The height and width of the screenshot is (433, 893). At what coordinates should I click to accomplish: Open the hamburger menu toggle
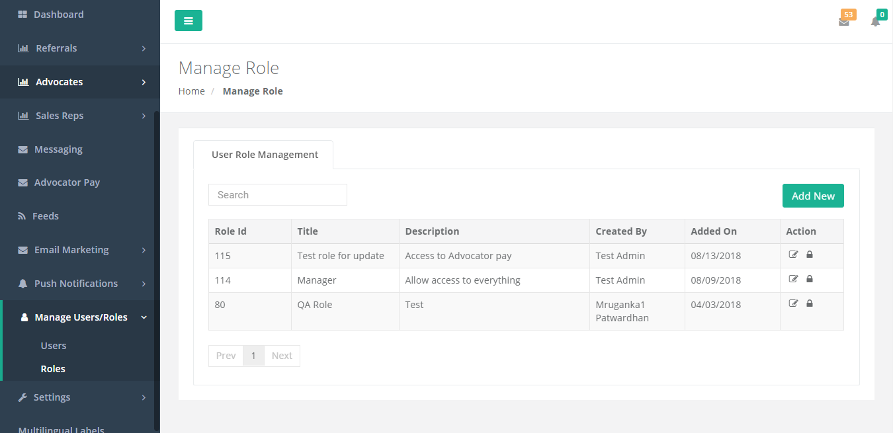[x=189, y=20]
